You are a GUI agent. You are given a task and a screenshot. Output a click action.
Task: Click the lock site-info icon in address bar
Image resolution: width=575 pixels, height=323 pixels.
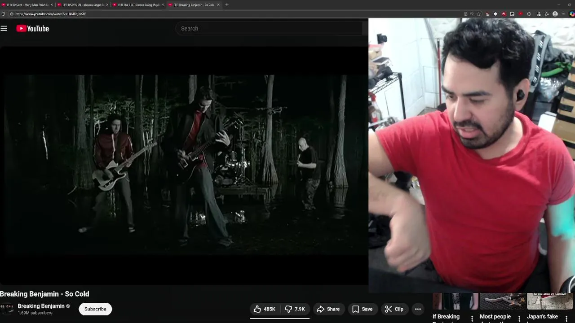12,14
